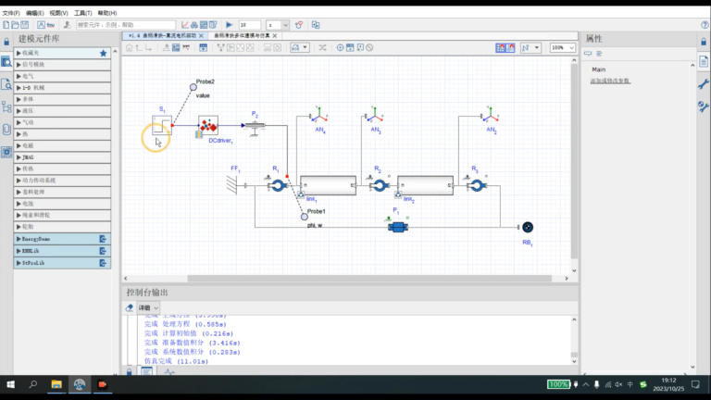711x400 pixels.
Task: Toggle the left panel lock
Action: click(6, 43)
